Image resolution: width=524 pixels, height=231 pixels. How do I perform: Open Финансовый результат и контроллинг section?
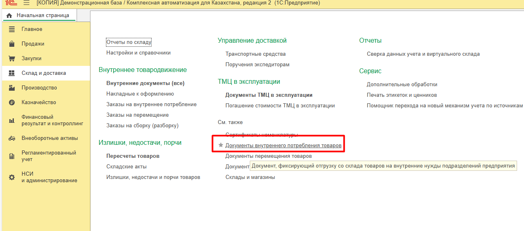point(52,120)
